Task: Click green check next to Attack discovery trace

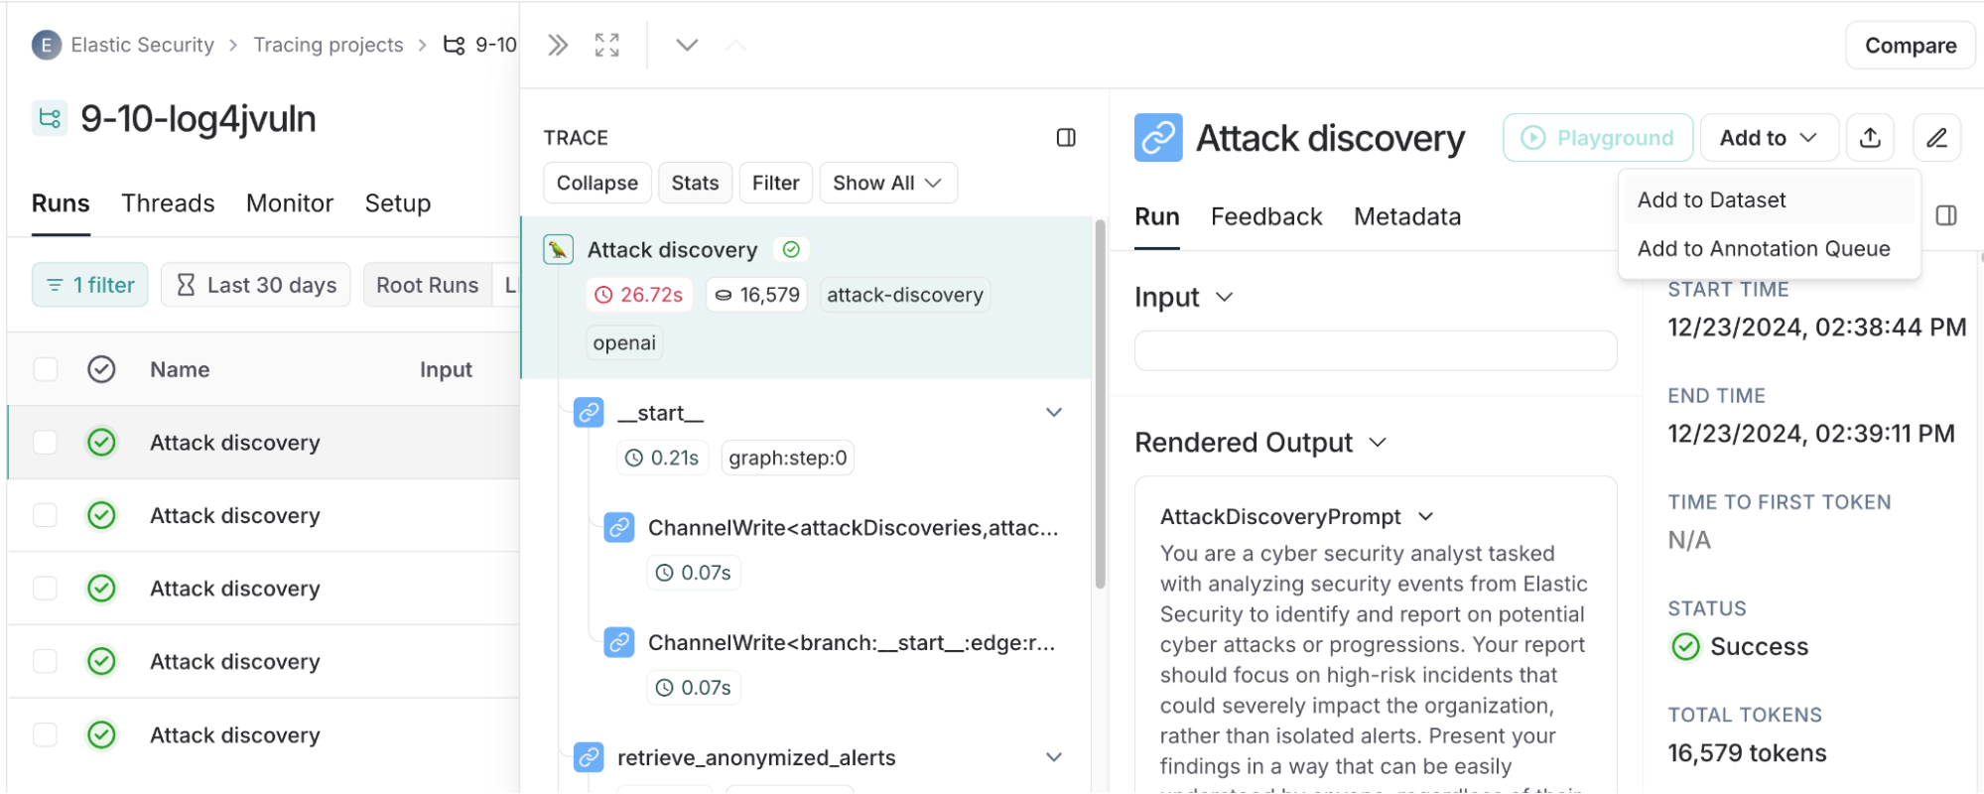Action: click(791, 250)
